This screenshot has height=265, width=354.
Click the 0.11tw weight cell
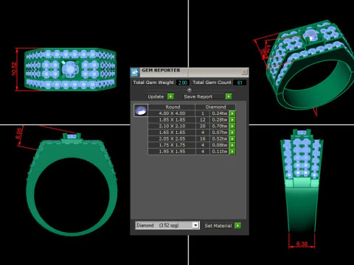[x=219, y=152]
